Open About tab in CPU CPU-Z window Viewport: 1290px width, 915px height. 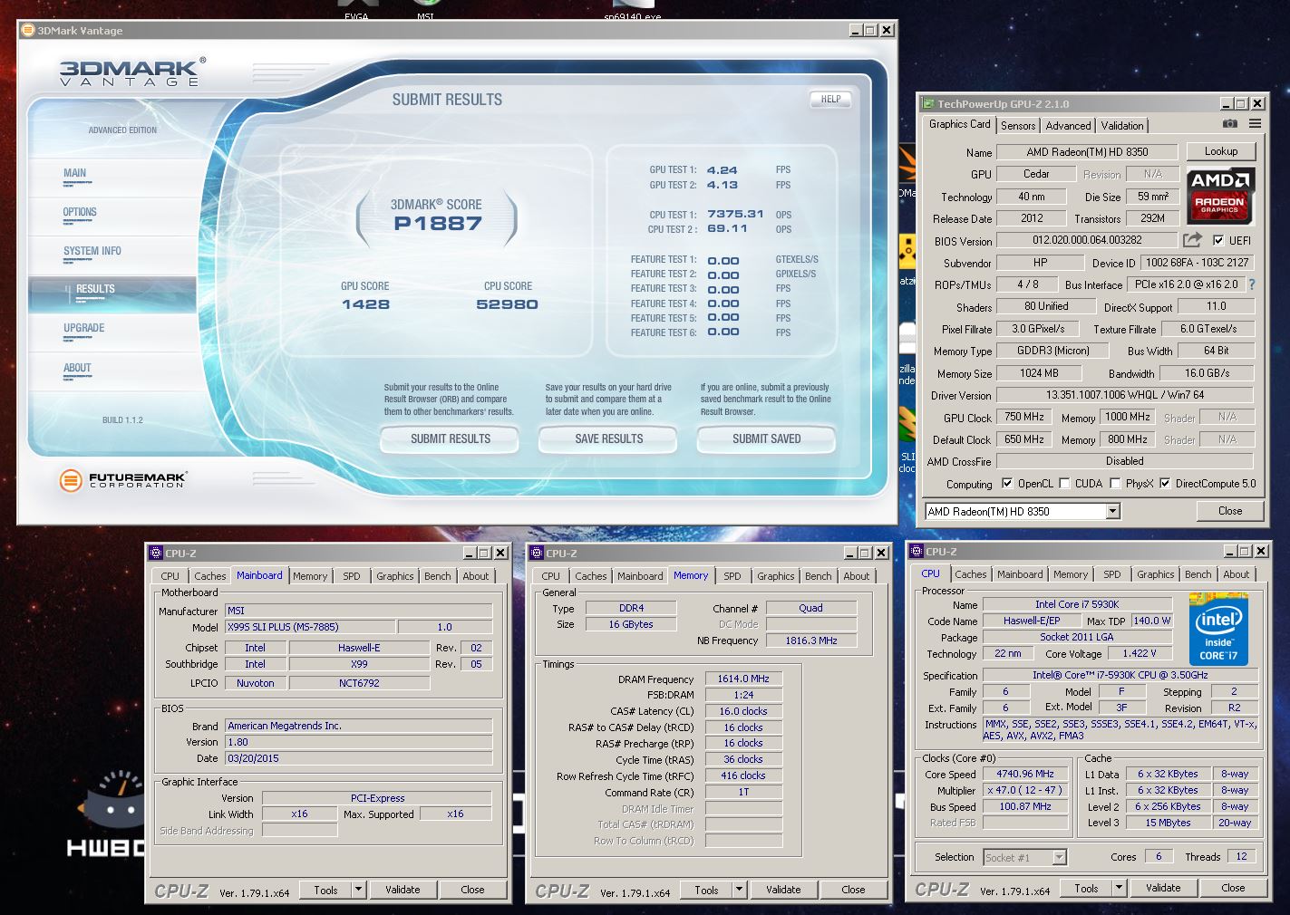click(1237, 574)
